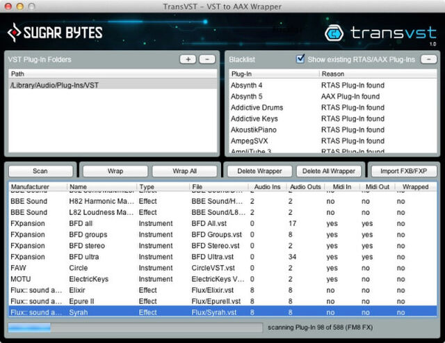The height and width of the screenshot is (343, 445).
Task: Click the Sugar Bytes logo
Action: [x=55, y=32]
